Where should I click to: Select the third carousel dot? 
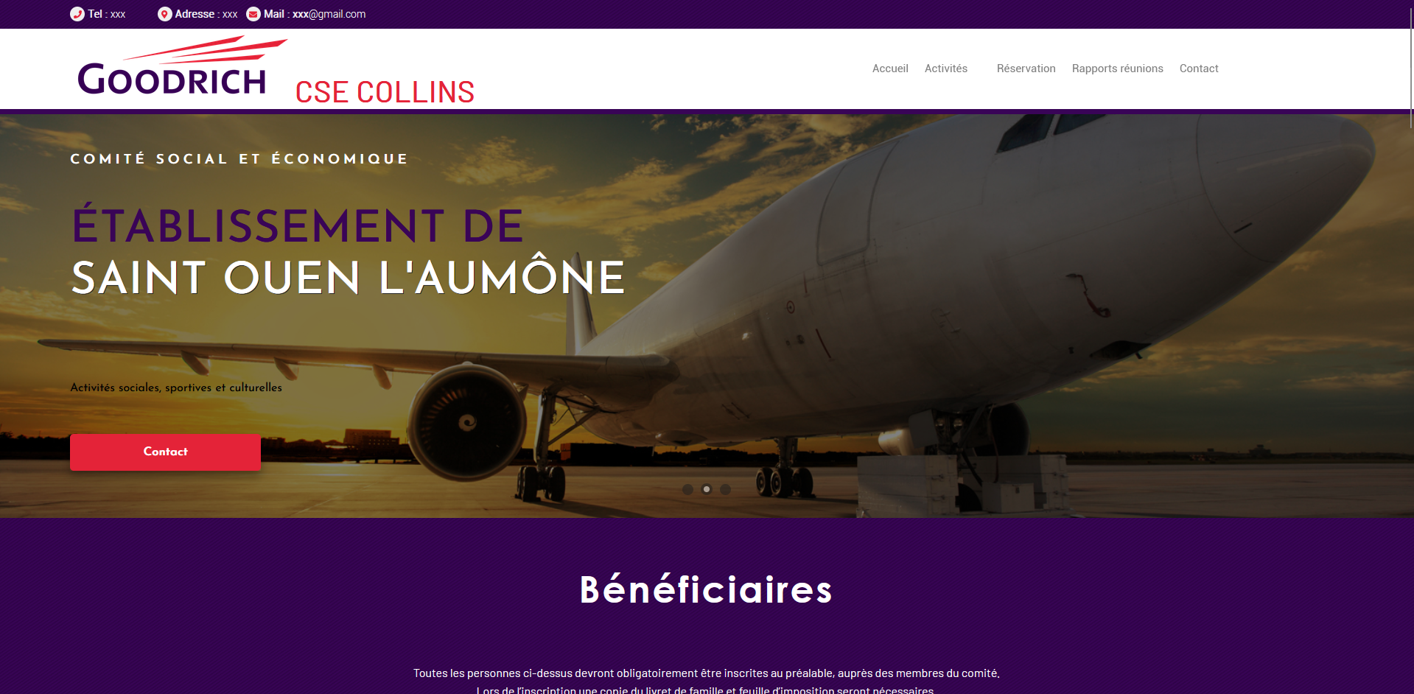(x=726, y=489)
